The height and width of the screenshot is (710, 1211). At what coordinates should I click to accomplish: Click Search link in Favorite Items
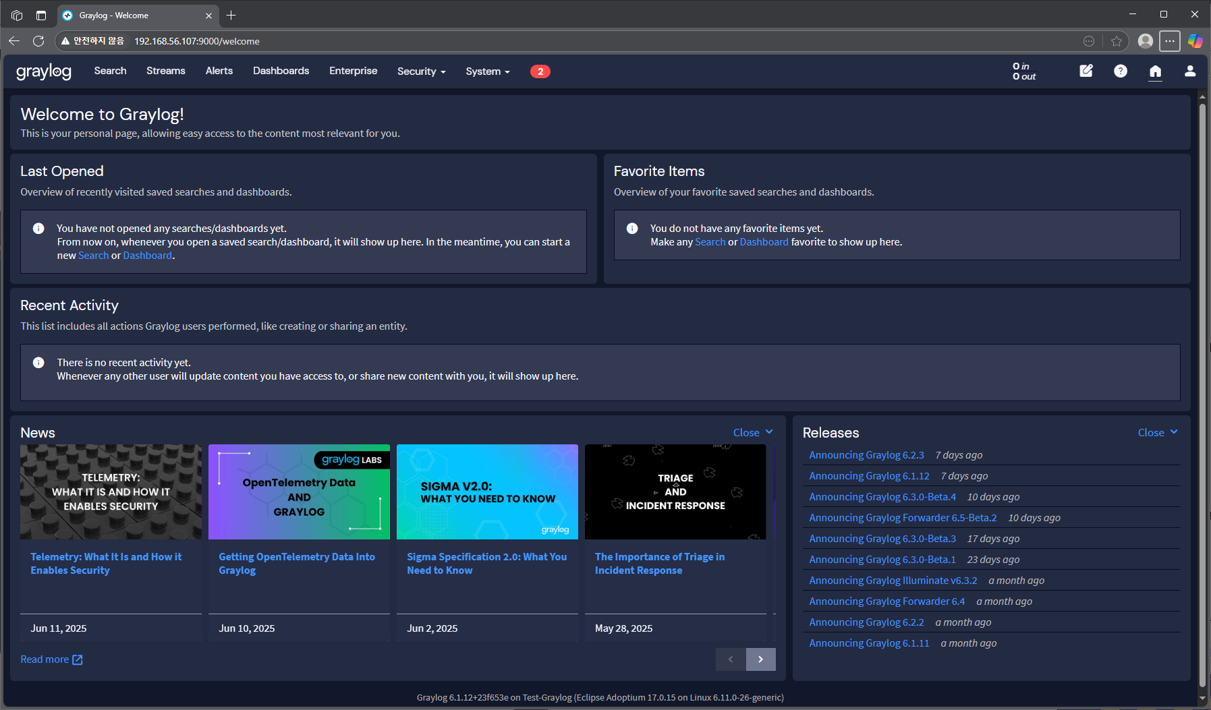click(710, 242)
